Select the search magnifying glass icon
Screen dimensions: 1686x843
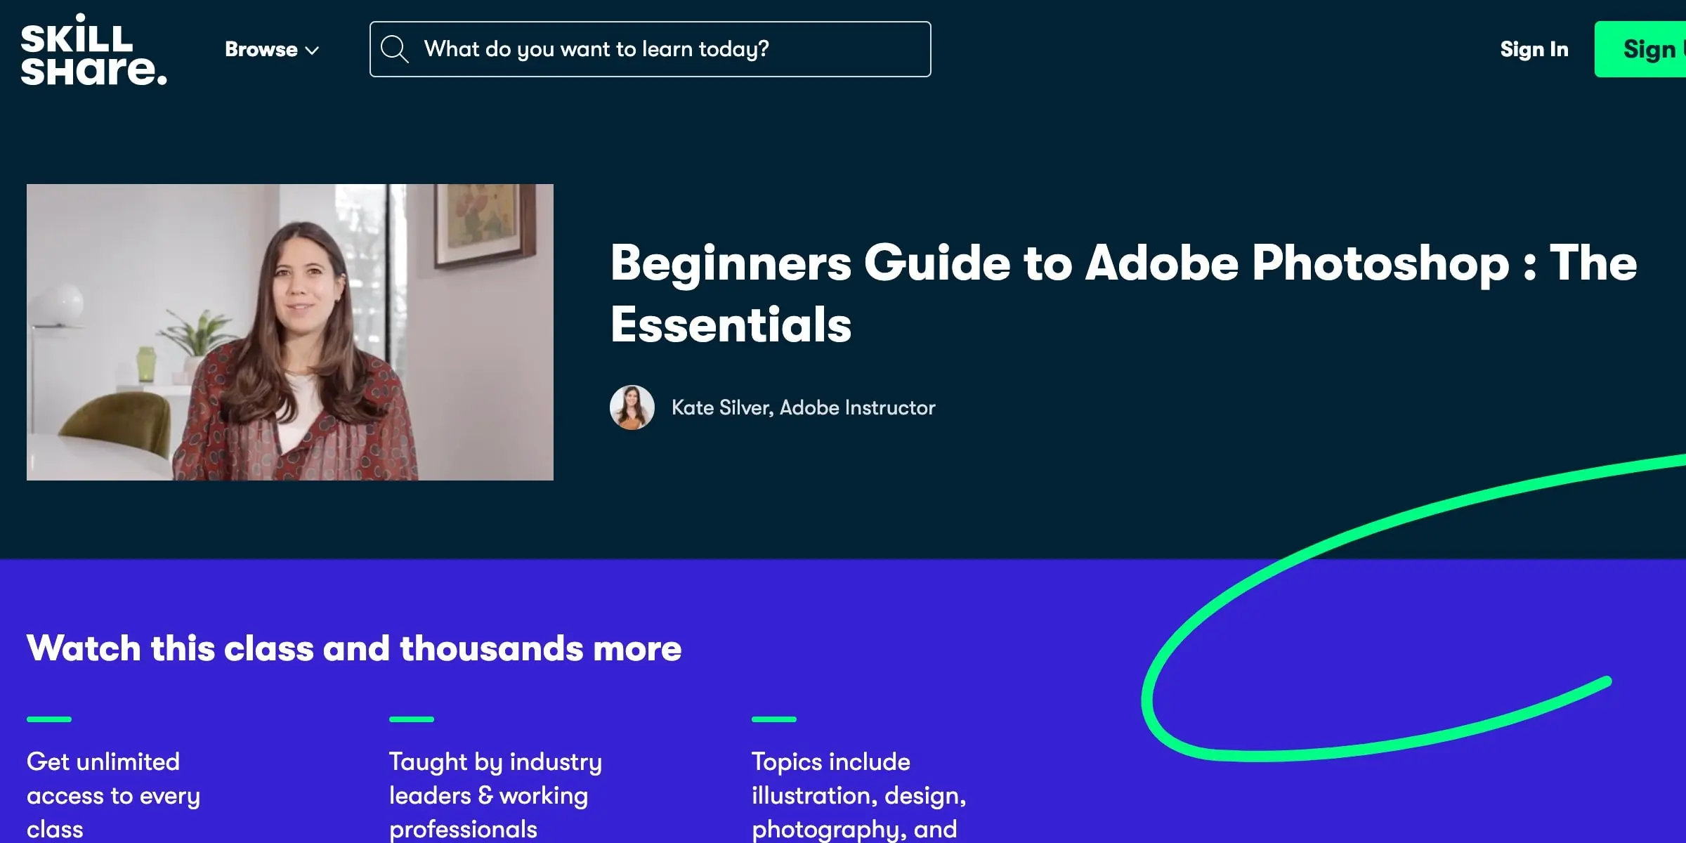pyautogui.click(x=396, y=49)
